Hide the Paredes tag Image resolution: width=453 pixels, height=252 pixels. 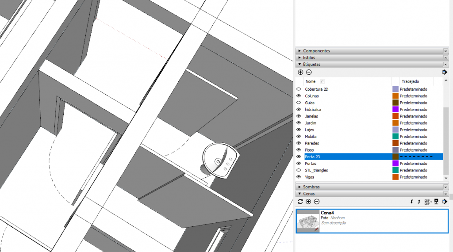(x=299, y=143)
